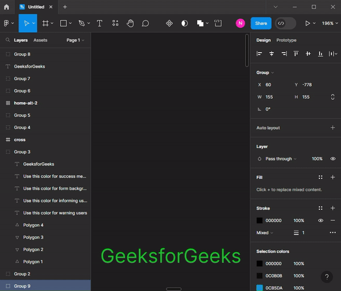Image resolution: width=341 pixels, height=291 pixels.
Task: Open the Resources tool
Action: click(x=115, y=23)
